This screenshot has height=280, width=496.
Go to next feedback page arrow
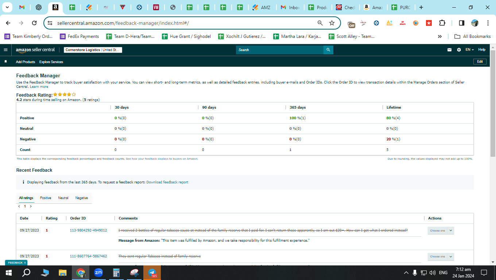click(x=31, y=206)
